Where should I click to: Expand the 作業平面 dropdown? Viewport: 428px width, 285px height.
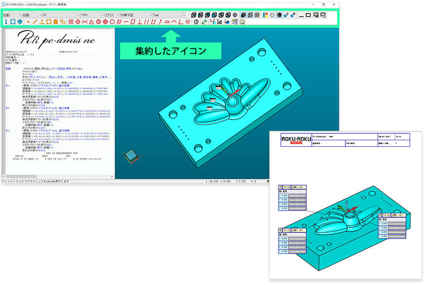click(136, 15)
